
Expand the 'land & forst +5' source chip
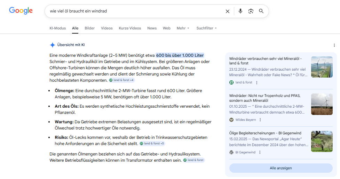pos(152,143)
